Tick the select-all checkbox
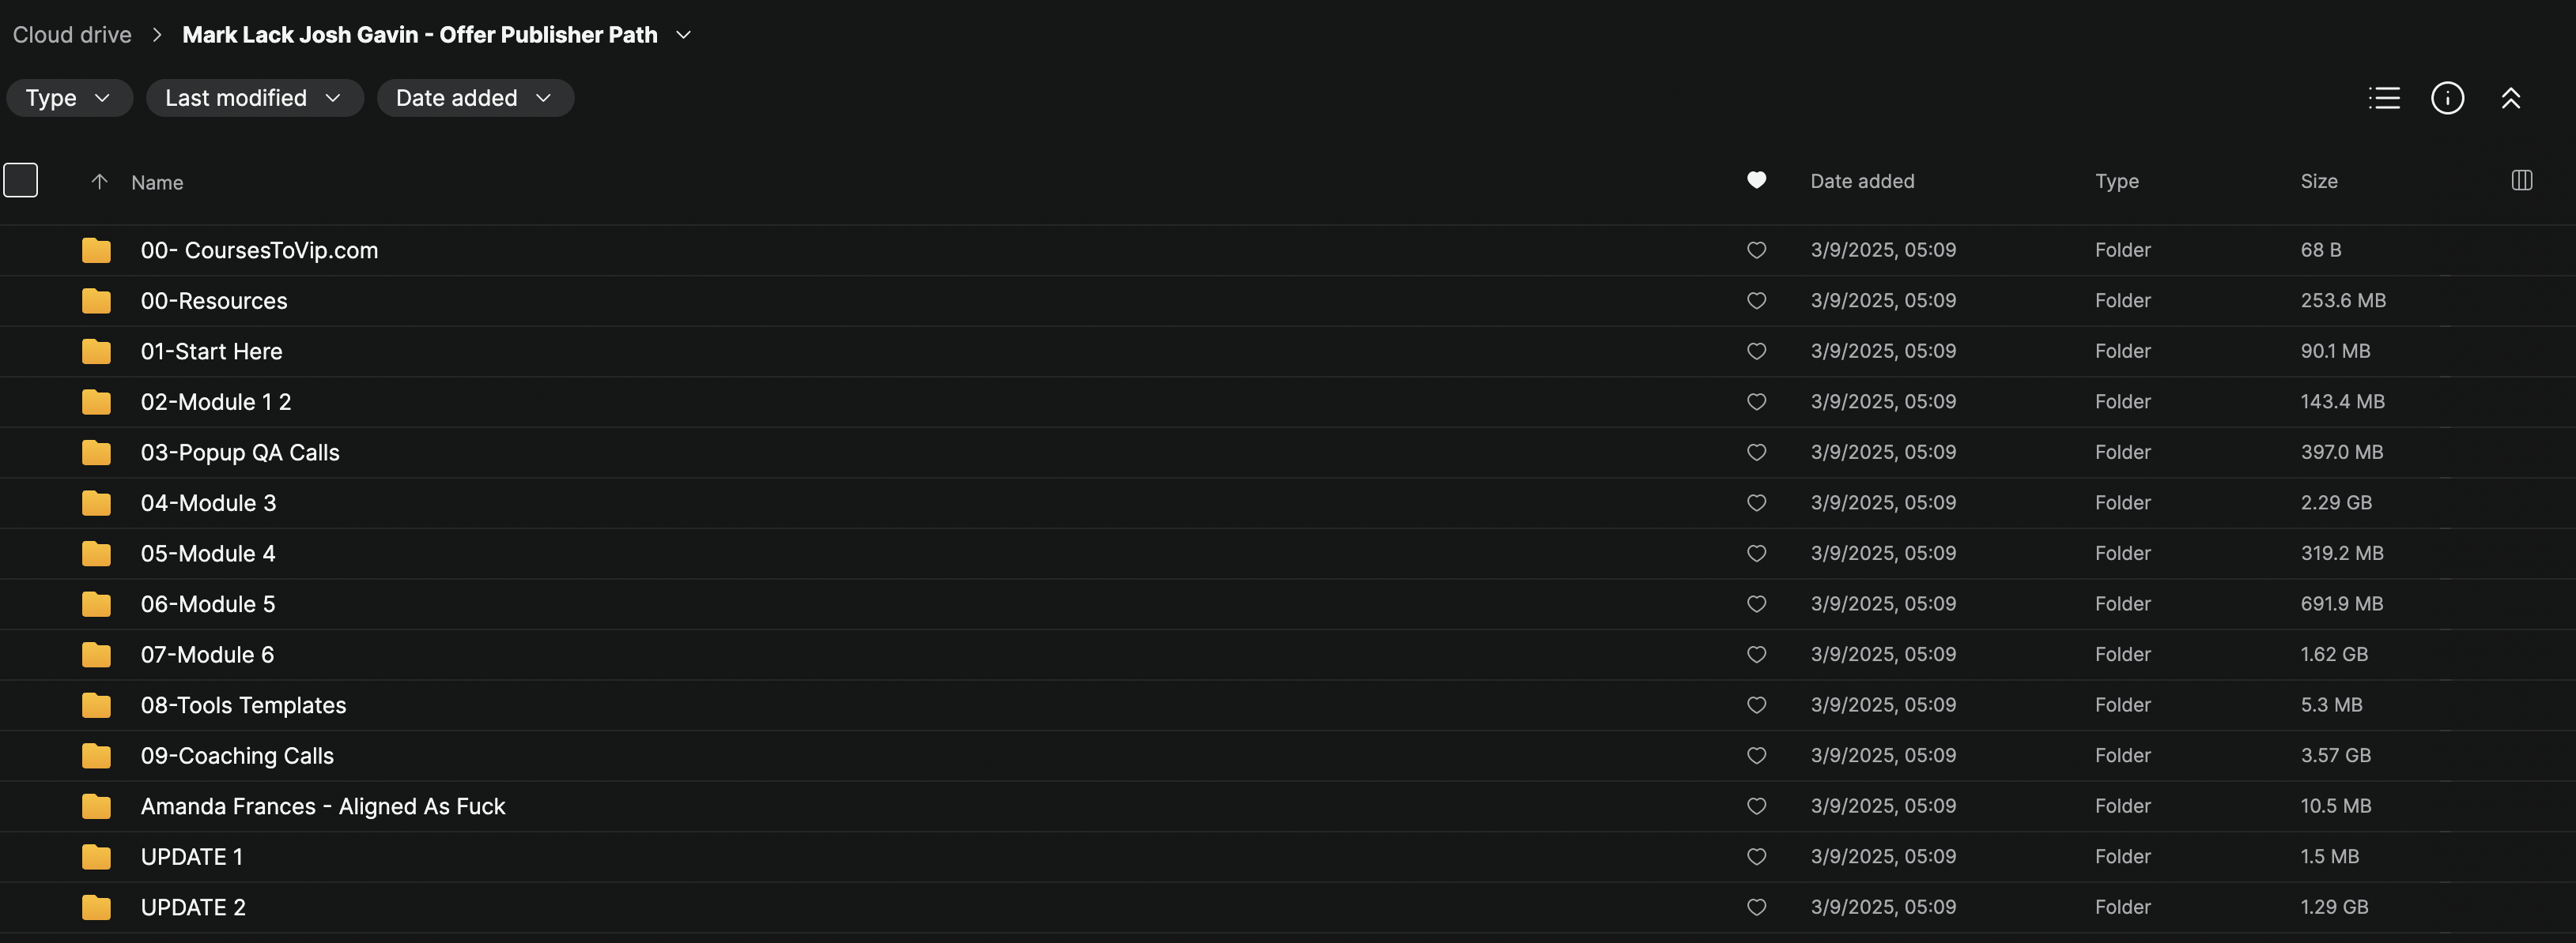The image size is (2576, 943). point(21,181)
